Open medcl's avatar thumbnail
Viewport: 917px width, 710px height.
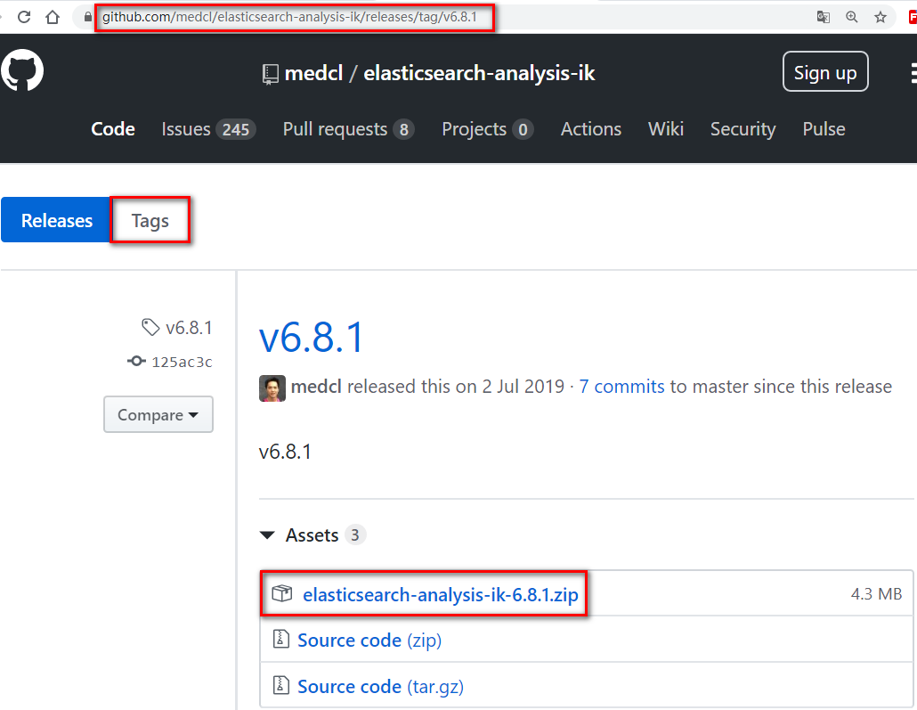pos(272,388)
